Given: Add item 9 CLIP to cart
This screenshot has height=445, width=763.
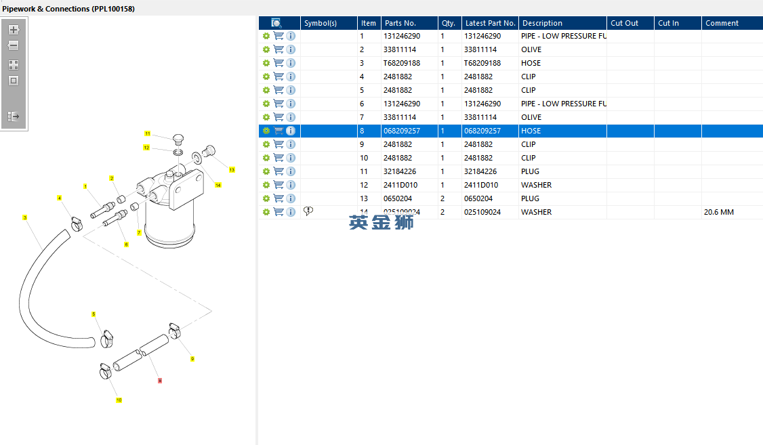Looking at the screenshot, I should (x=279, y=144).
